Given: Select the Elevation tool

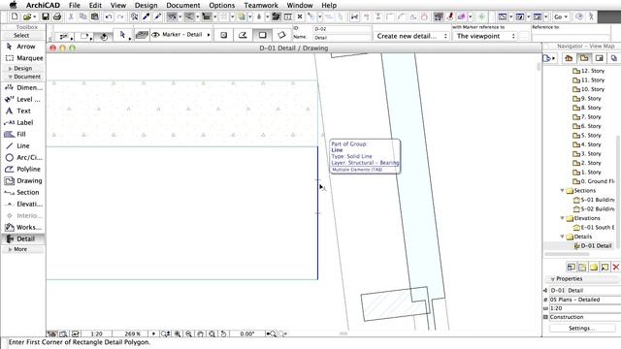Looking at the screenshot, I should point(23,204).
